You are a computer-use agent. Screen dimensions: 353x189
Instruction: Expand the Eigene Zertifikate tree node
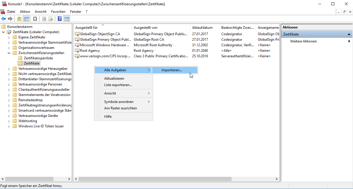[x=9, y=37]
